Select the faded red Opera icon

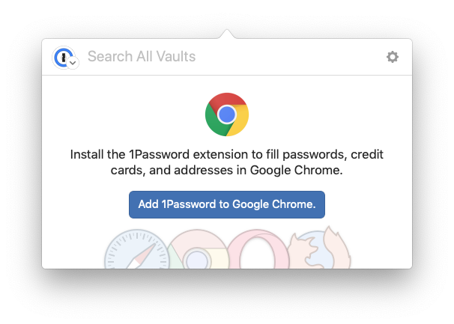click(257, 249)
